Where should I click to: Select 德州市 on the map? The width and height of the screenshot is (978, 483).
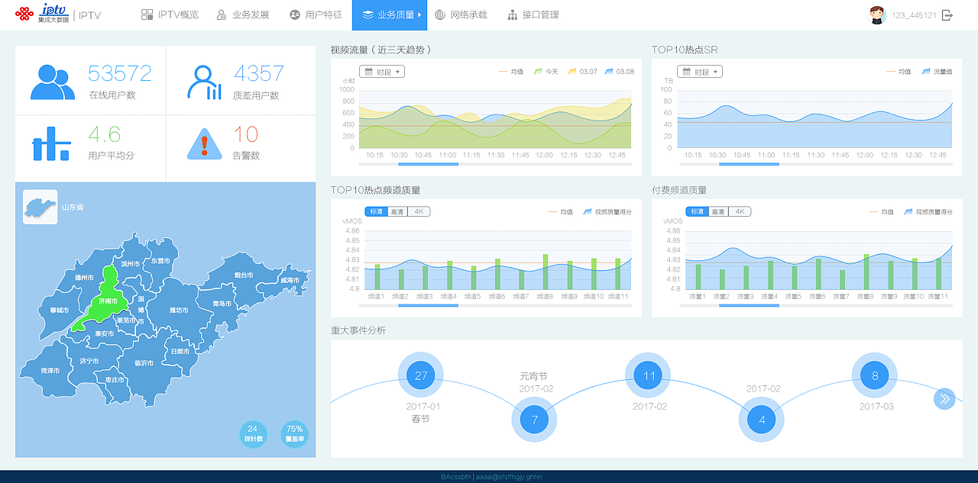(84, 278)
